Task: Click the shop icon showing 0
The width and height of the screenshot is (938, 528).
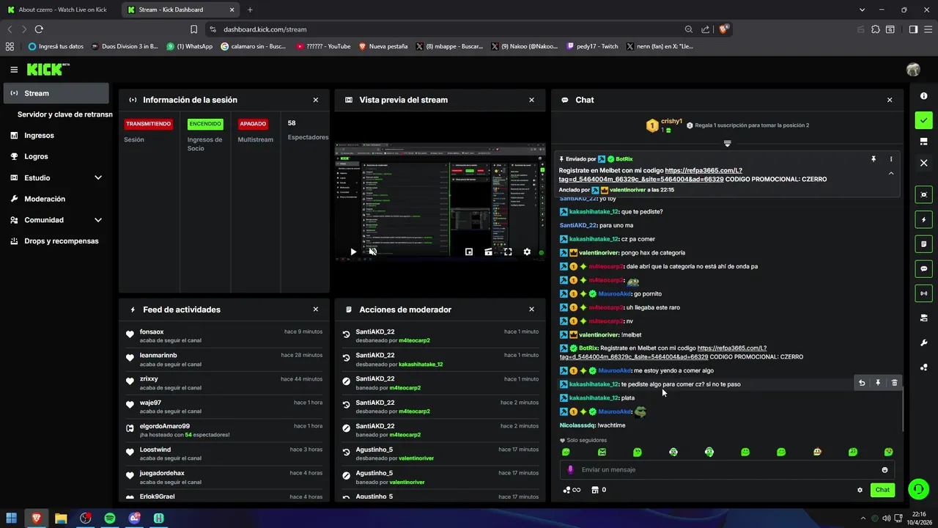Action: click(x=599, y=490)
